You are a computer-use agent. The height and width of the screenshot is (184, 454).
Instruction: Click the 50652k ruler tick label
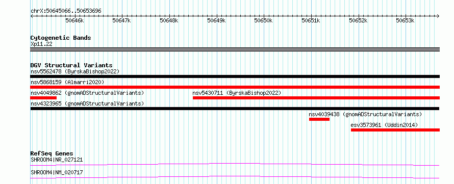click(358, 20)
